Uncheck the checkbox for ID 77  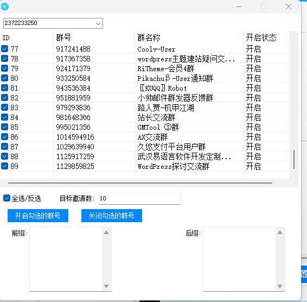coord(4,49)
